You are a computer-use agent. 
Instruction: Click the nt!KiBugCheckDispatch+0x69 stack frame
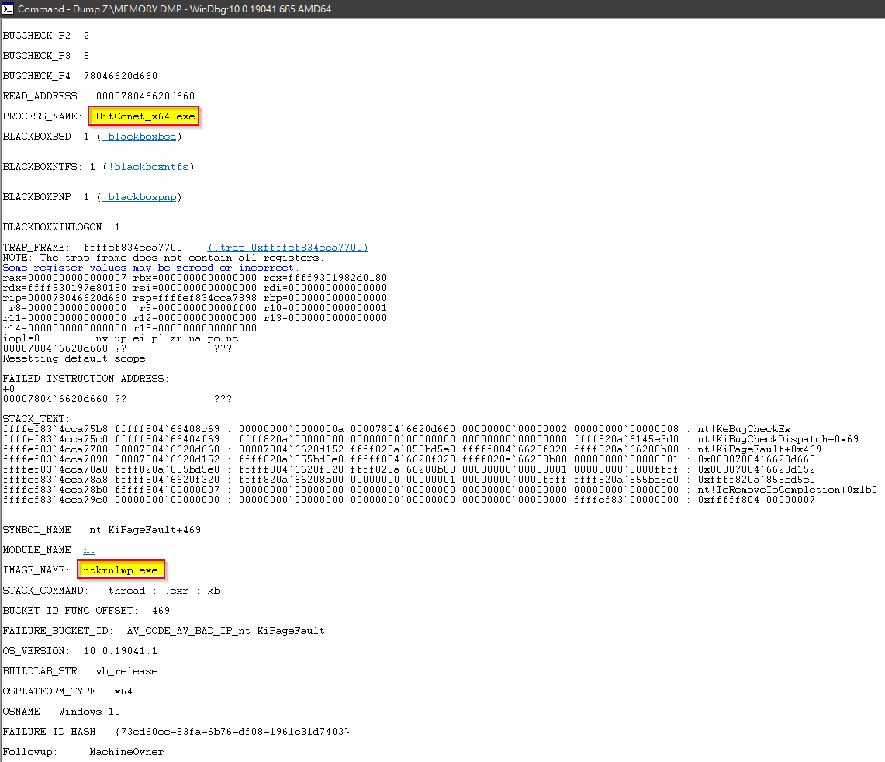[778, 439]
